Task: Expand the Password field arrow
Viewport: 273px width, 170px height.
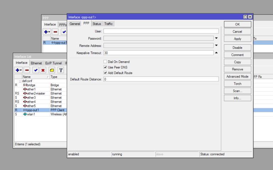Action: pyautogui.click(x=216, y=38)
